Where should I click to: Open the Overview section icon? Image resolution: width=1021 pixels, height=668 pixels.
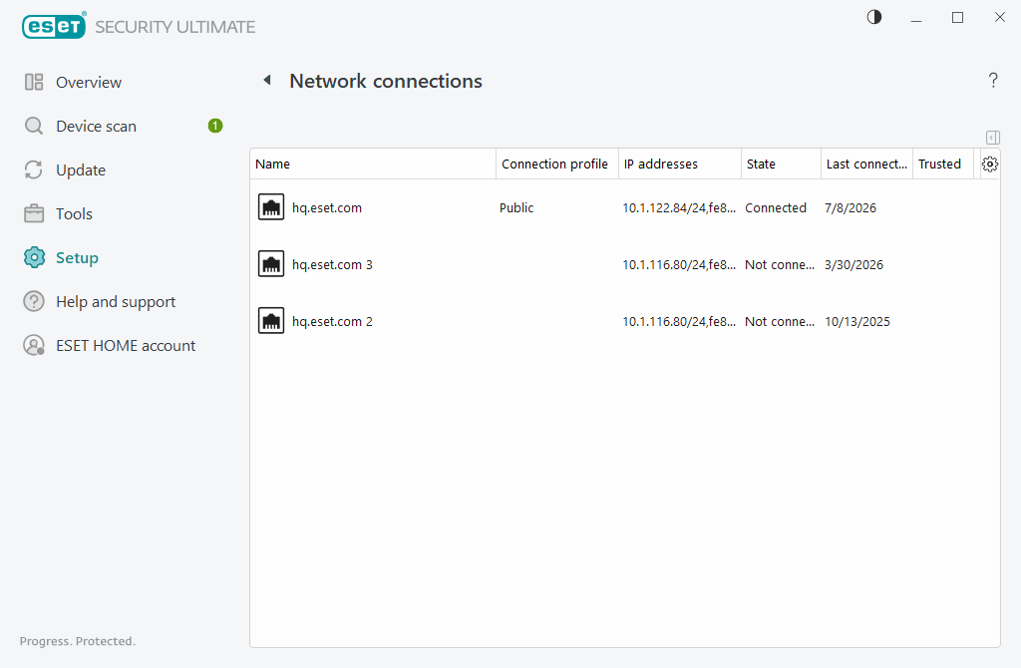tap(34, 82)
